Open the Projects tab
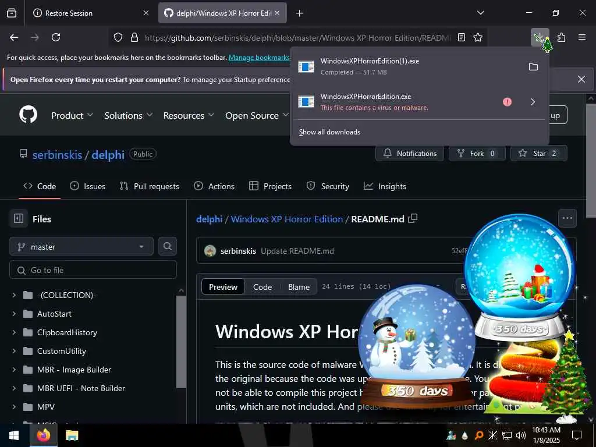Viewport: 596px width, 447px height. [270, 186]
